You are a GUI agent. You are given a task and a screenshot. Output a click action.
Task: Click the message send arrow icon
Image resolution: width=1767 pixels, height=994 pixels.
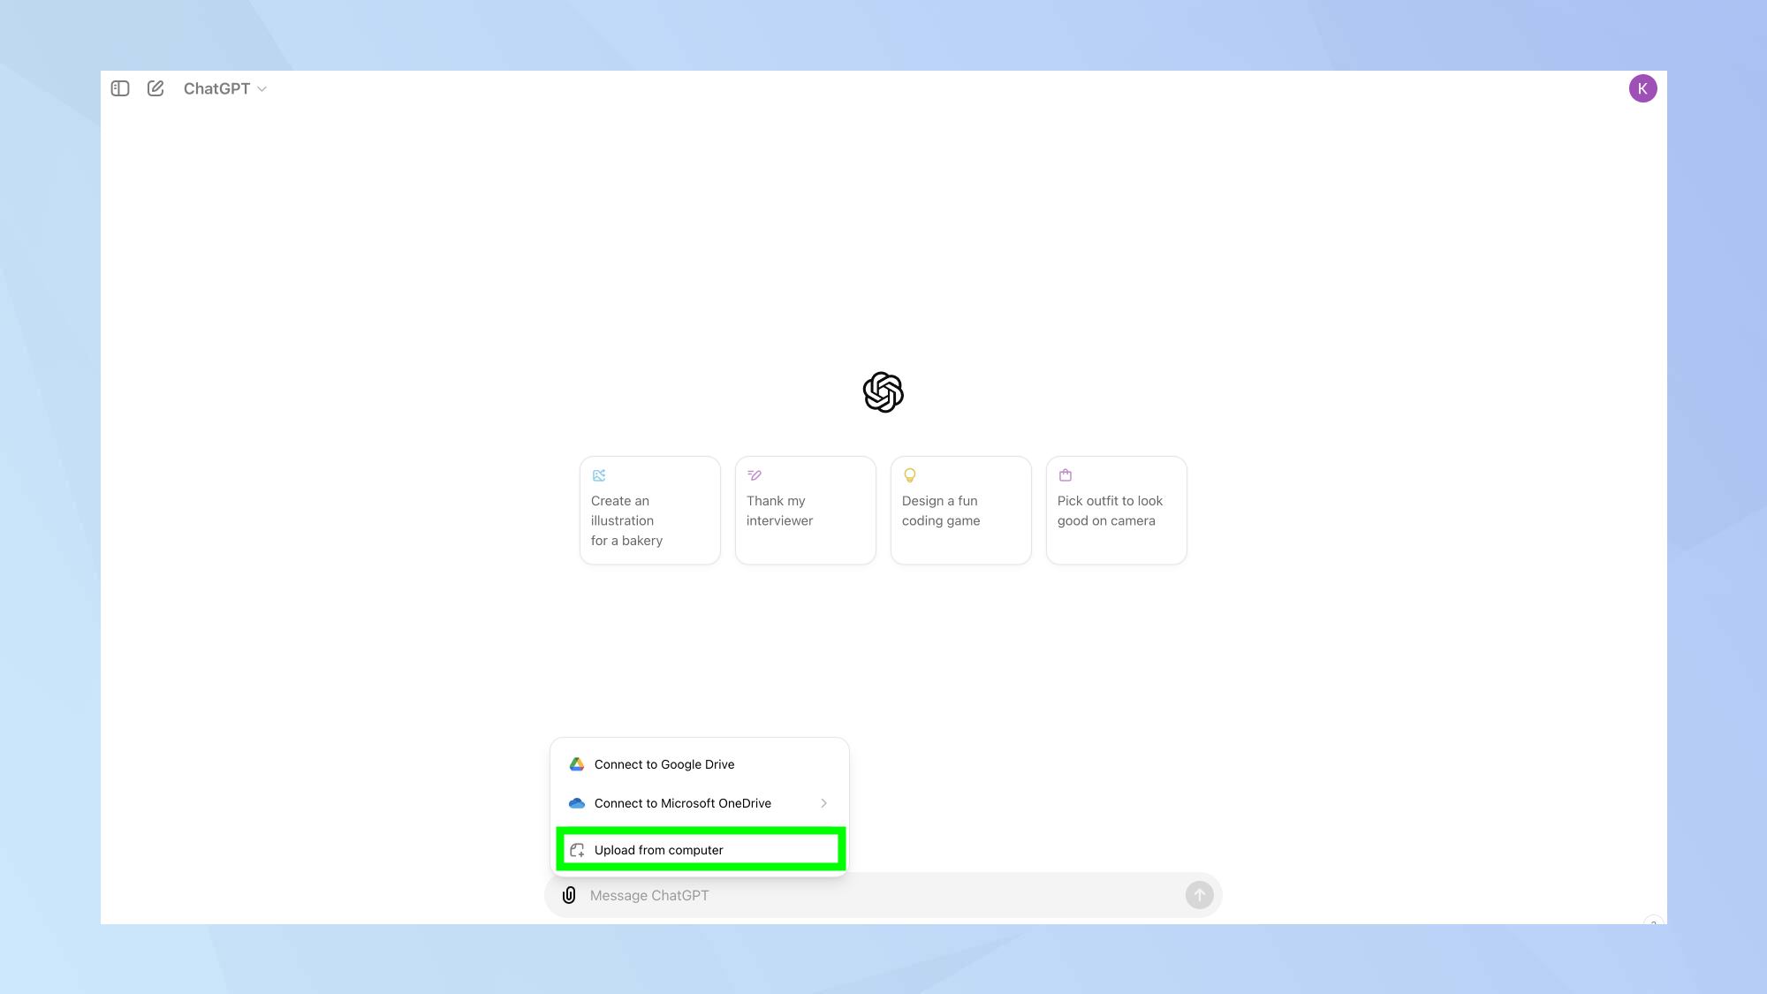coord(1199,894)
